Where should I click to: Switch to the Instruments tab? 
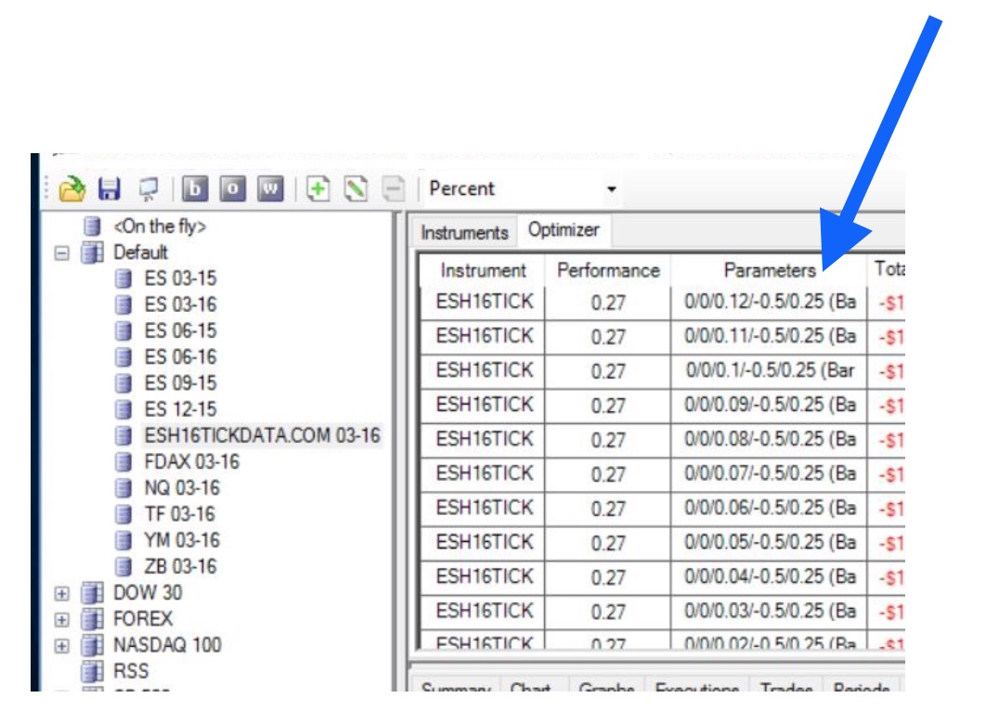[465, 233]
